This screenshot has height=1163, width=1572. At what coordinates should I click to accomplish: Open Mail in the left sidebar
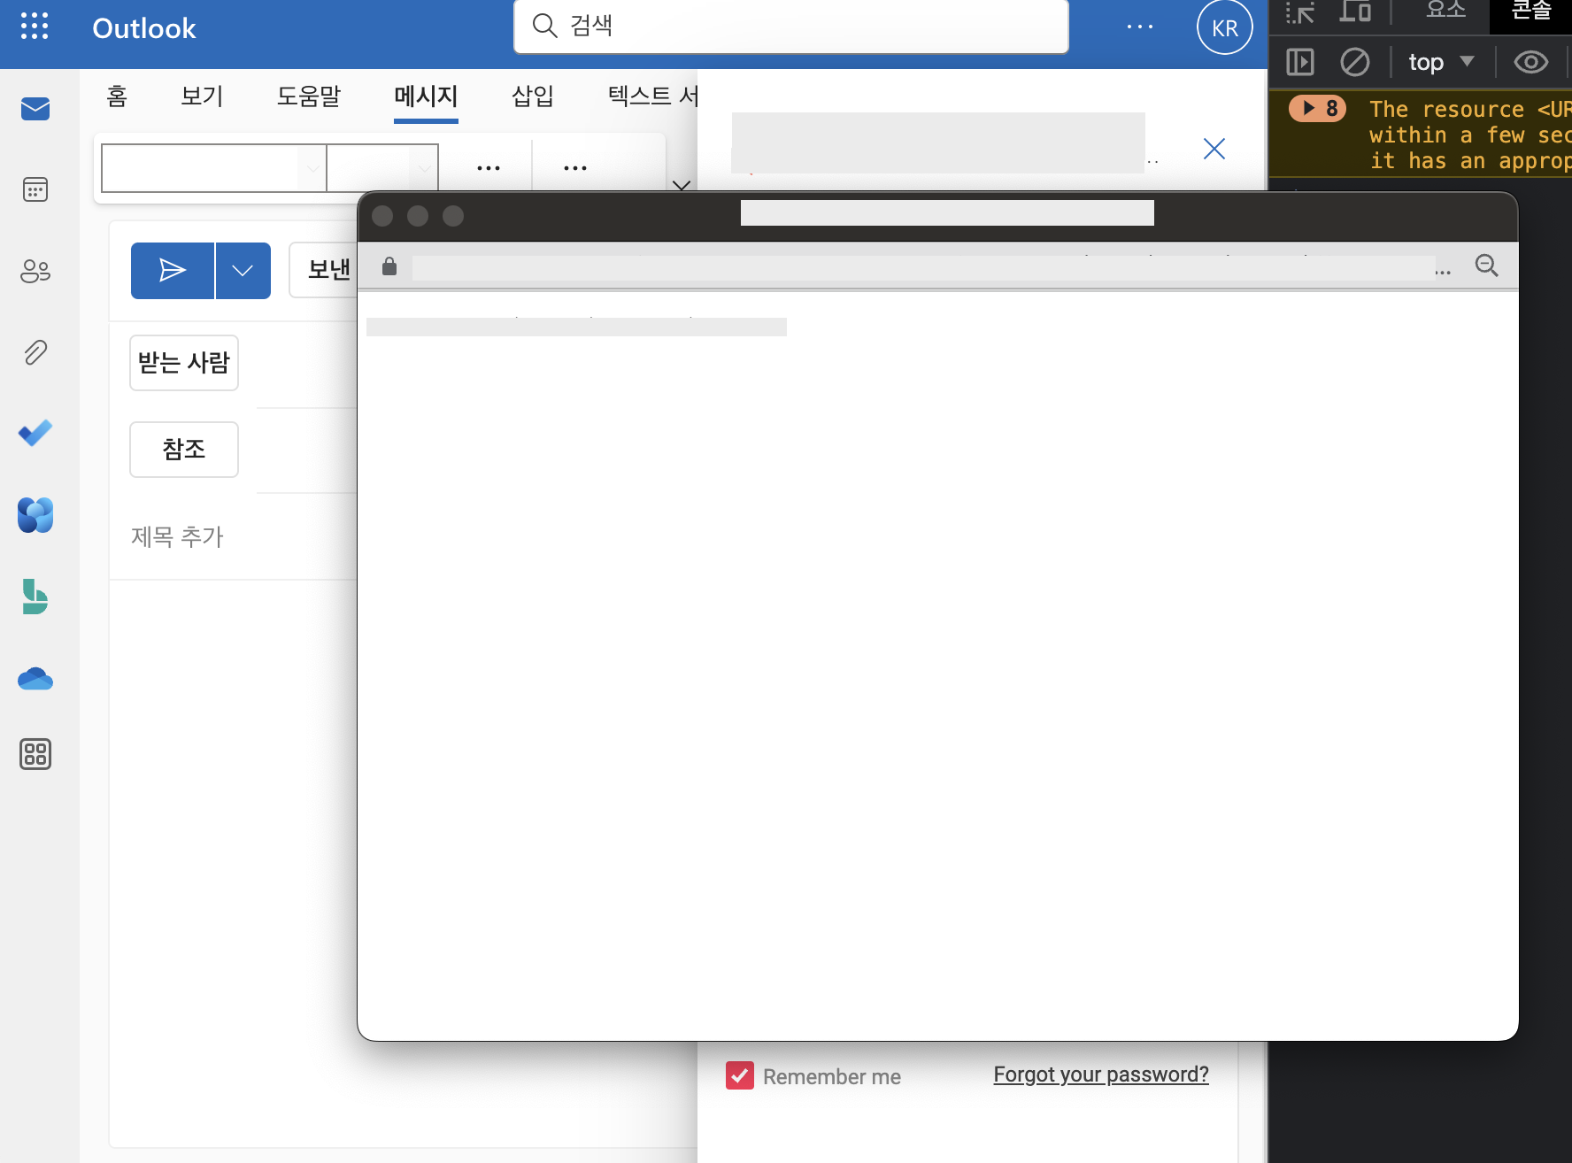coord(35,109)
